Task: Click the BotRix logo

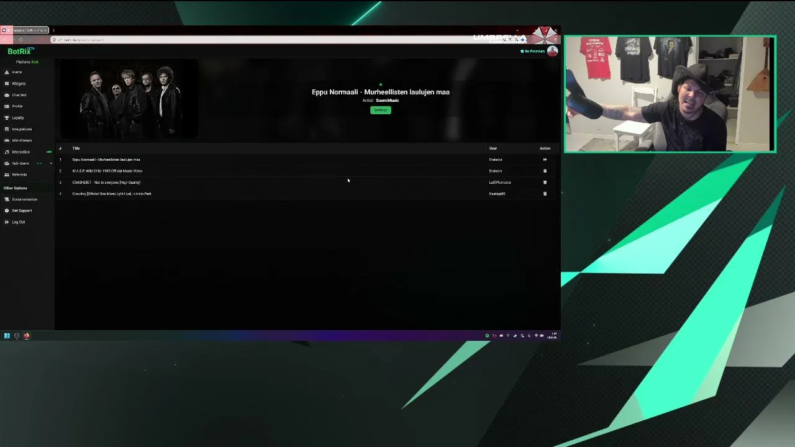Action: click(x=20, y=51)
